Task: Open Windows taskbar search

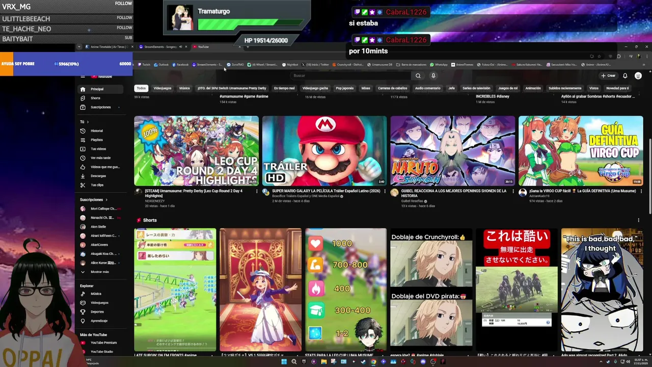Action: [x=294, y=362]
